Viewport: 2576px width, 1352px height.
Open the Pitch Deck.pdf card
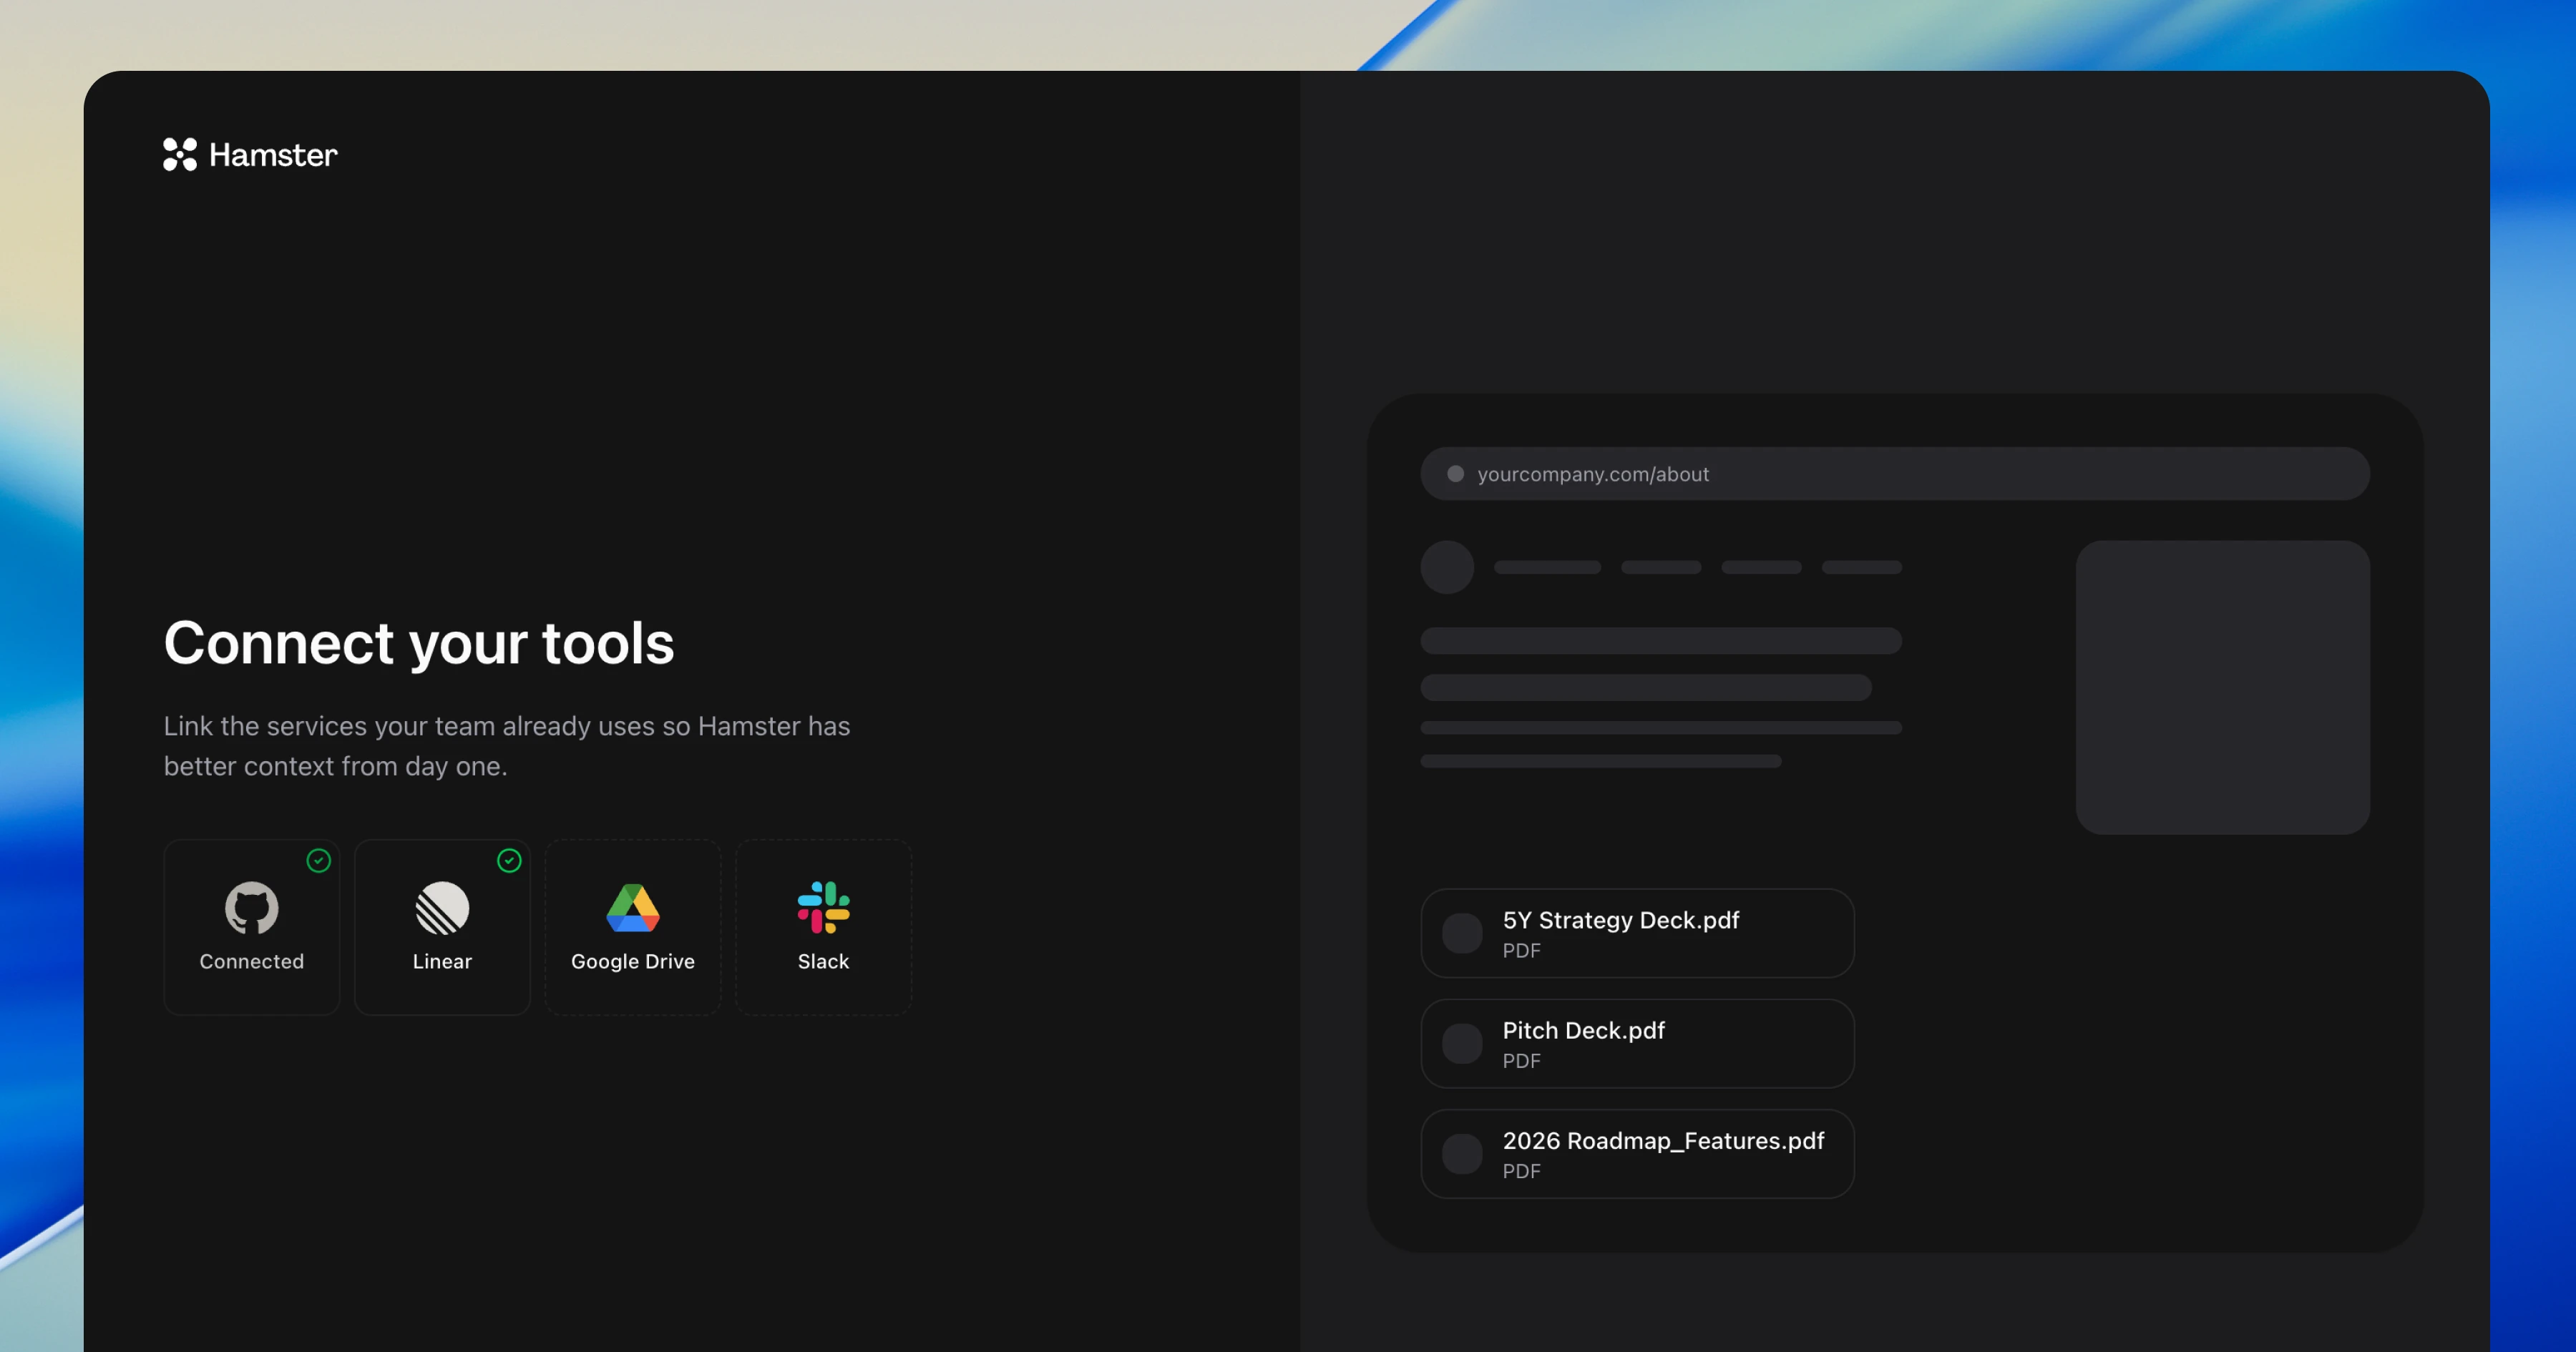click(1637, 1043)
